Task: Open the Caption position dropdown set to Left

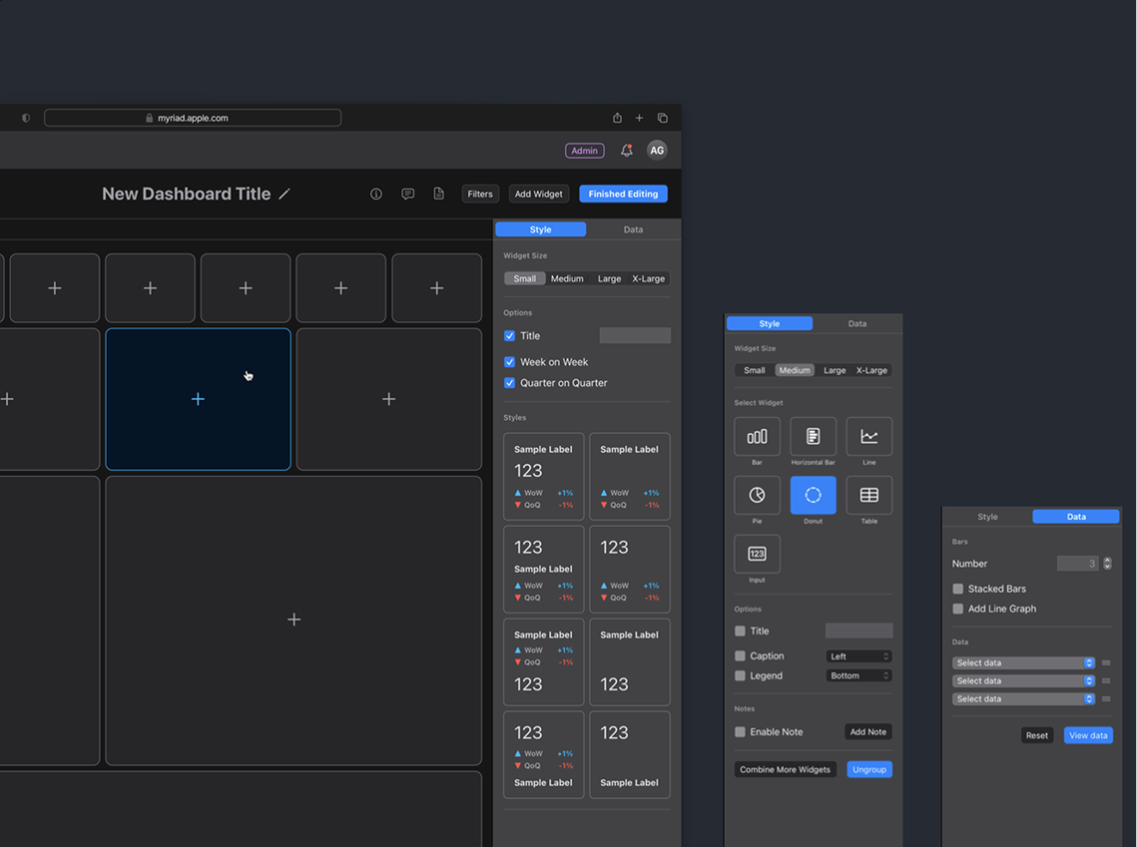Action: pyautogui.click(x=858, y=655)
